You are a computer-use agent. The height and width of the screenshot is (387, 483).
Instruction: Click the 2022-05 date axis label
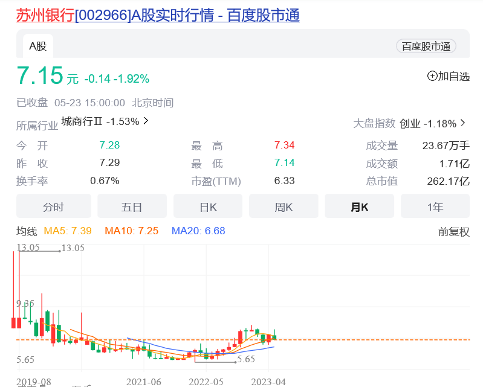pyautogui.click(x=206, y=382)
